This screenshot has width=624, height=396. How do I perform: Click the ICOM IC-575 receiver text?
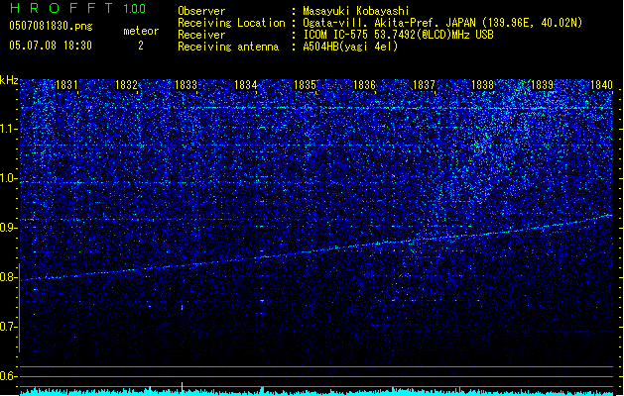(399, 35)
